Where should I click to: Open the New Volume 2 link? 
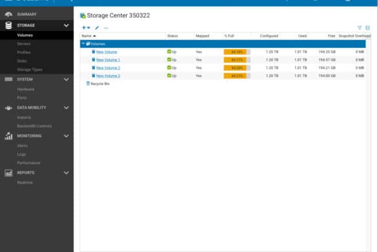pos(108,68)
